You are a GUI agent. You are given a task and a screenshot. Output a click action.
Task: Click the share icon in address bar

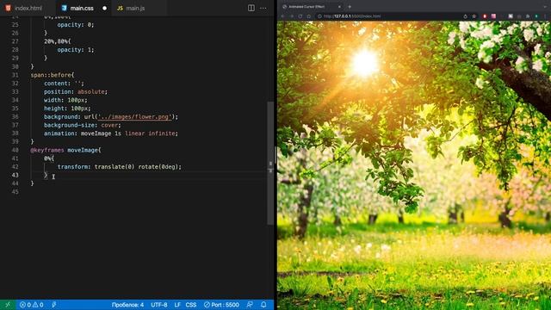tap(465, 16)
